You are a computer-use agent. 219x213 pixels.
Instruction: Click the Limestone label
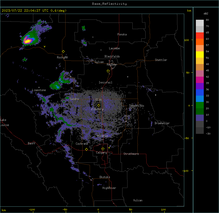tap(39, 90)
